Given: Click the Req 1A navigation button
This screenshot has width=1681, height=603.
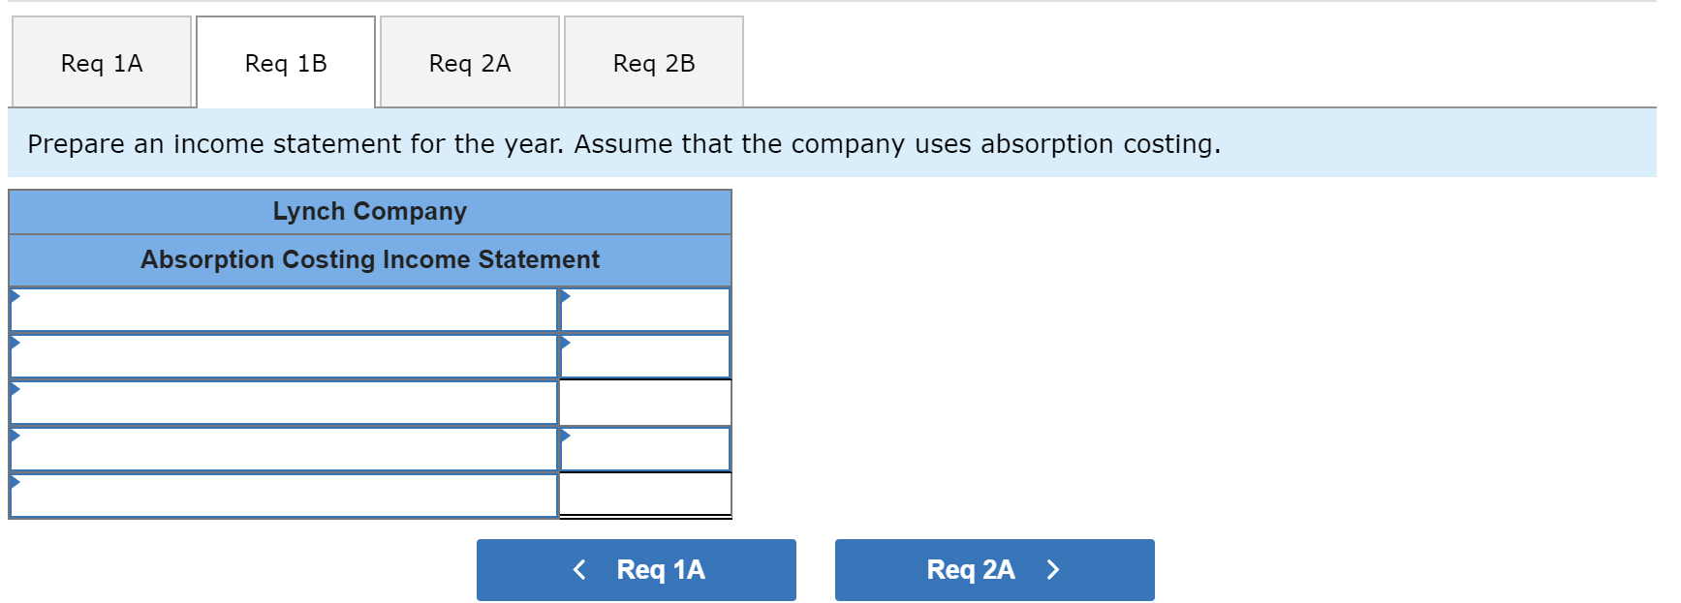Looking at the screenshot, I should pyautogui.click(x=636, y=569).
